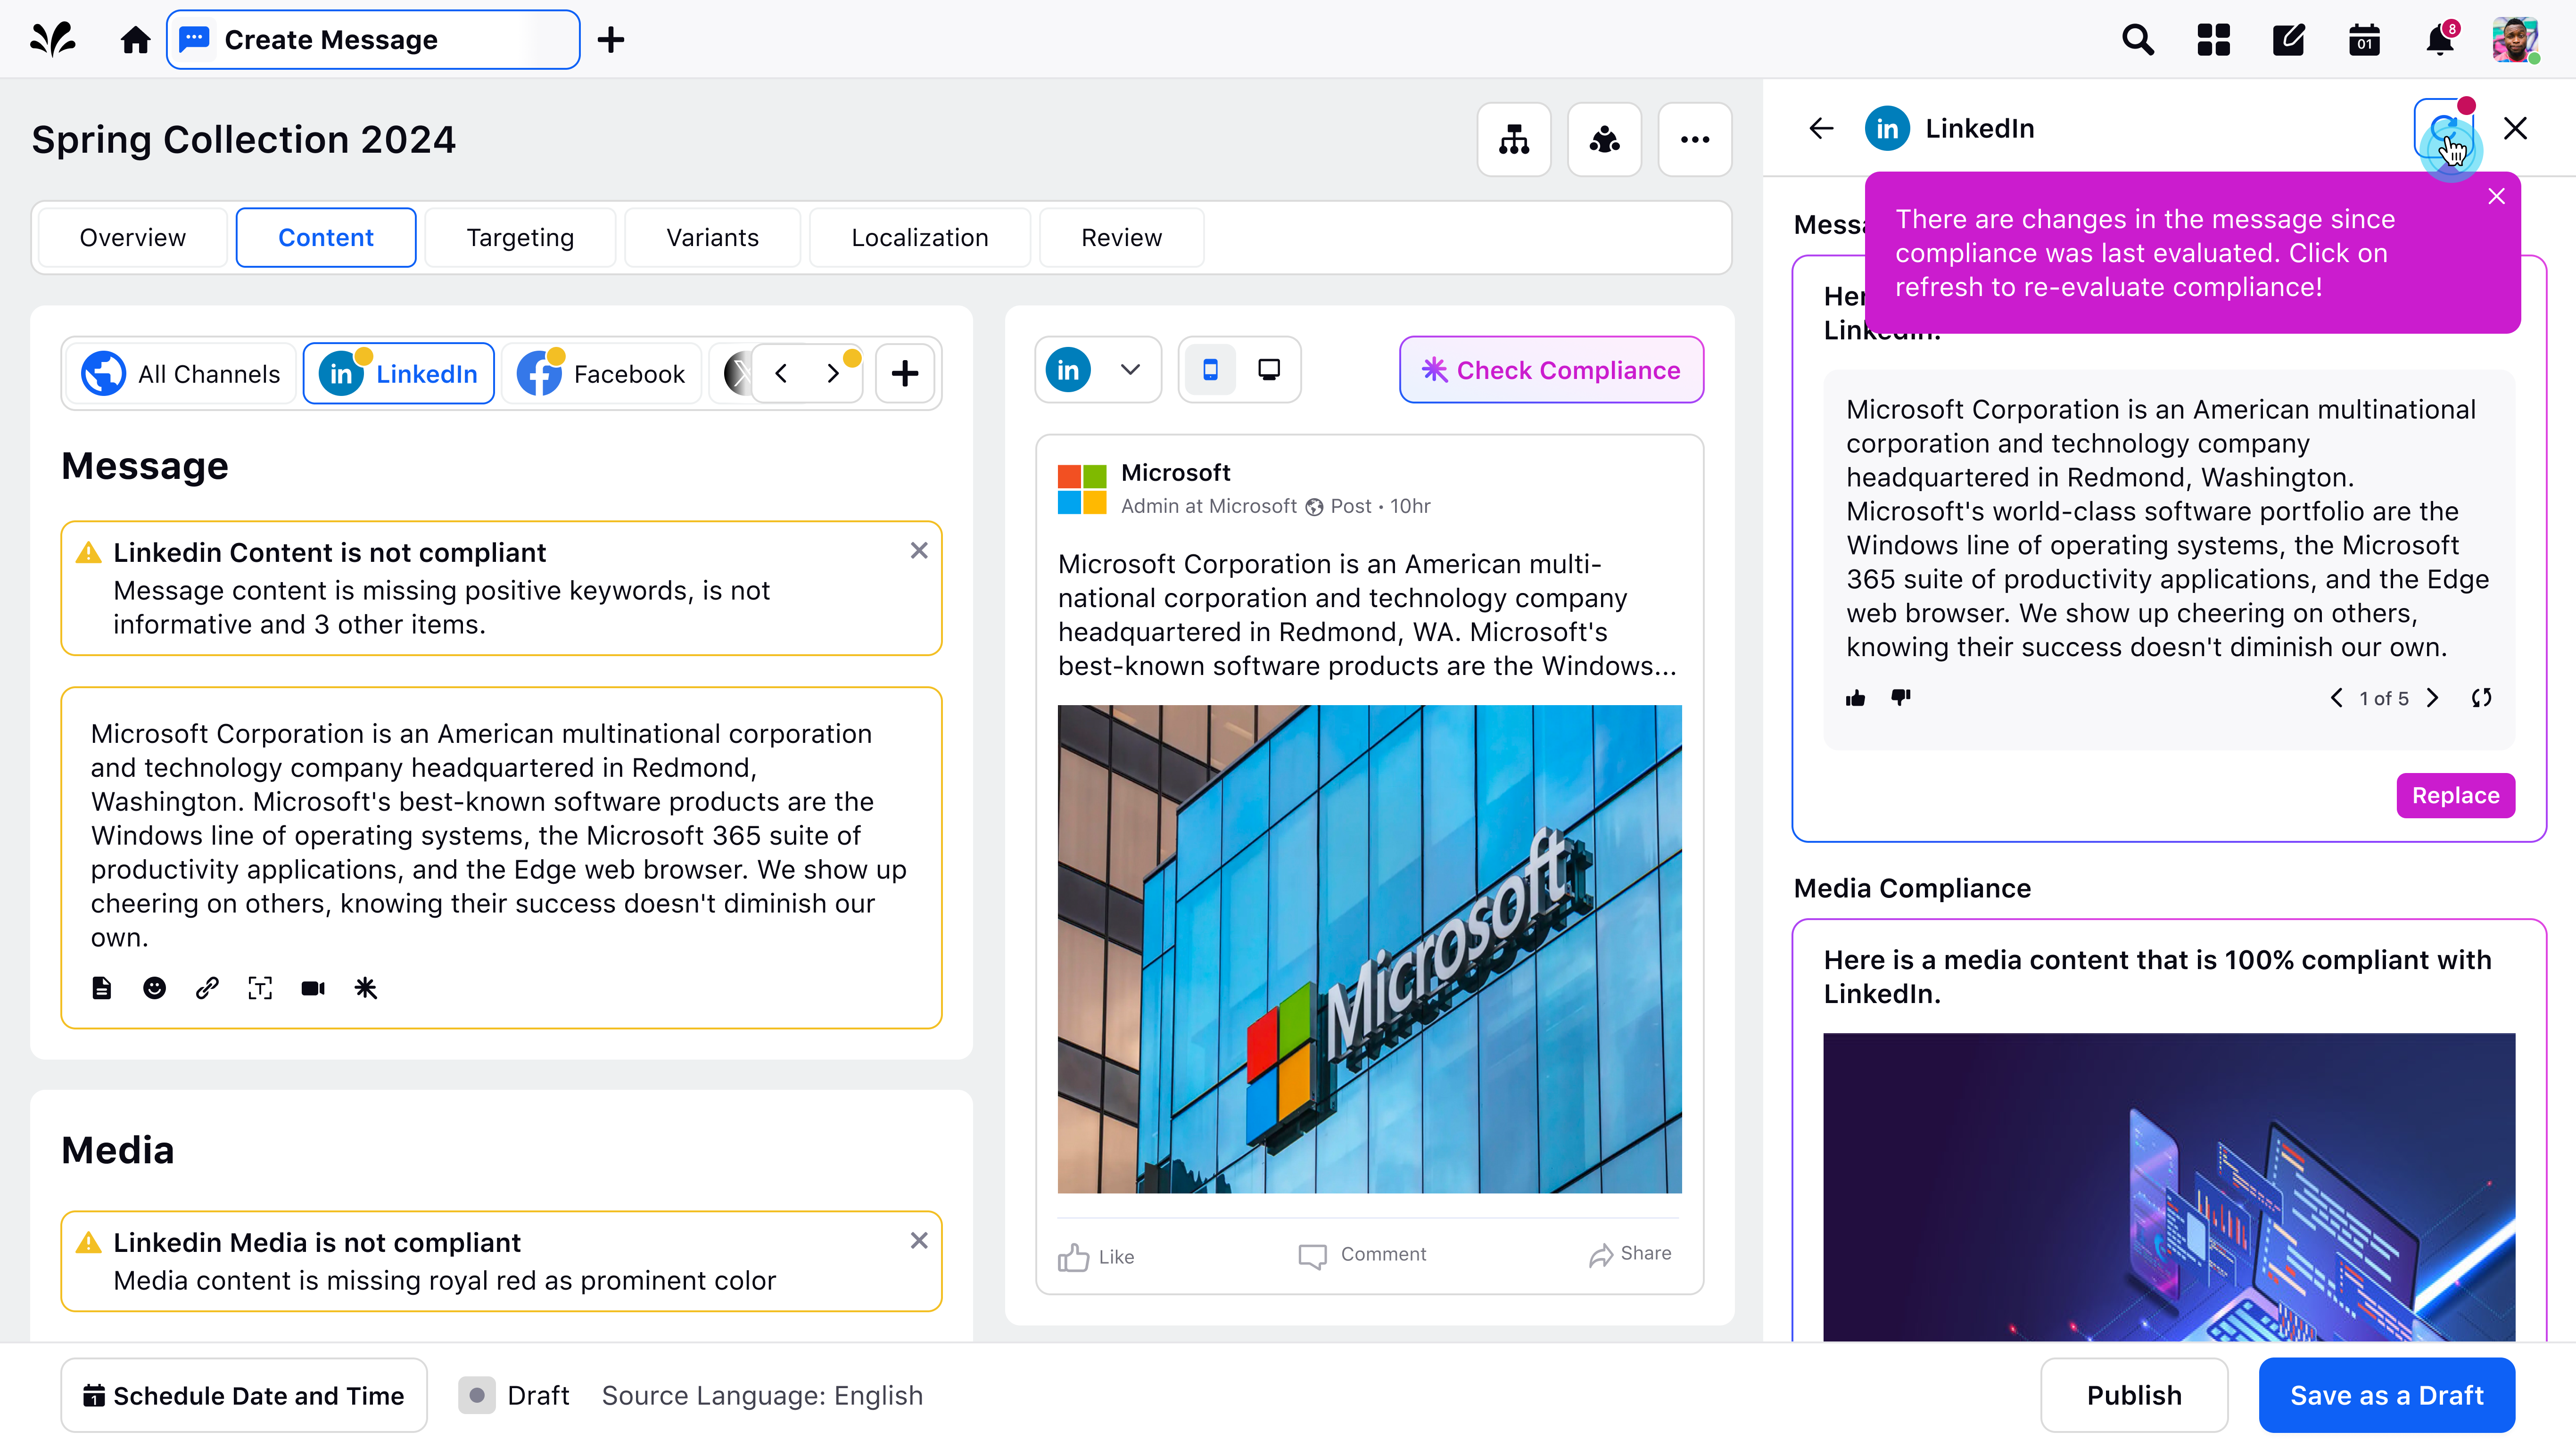Screen dimensions: 2576x1448
Task: Click the video camera icon in the editor
Action: click(313, 988)
